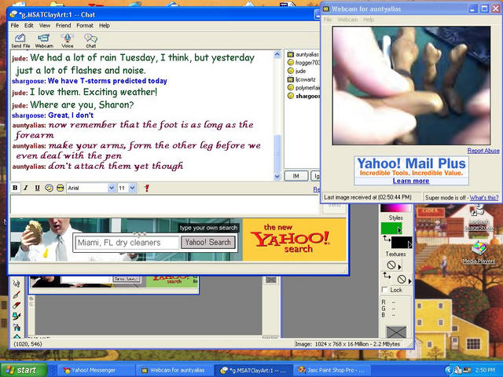Open the Format menu
Image resolution: width=503 pixels, height=377 pixels.
tap(85, 25)
